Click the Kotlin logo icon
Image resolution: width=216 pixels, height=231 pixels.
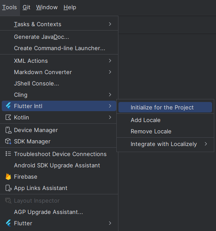[8, 117]
